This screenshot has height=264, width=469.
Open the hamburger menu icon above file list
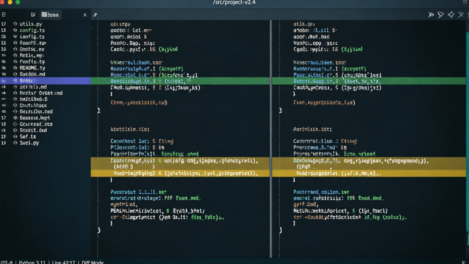click(3, 15)
